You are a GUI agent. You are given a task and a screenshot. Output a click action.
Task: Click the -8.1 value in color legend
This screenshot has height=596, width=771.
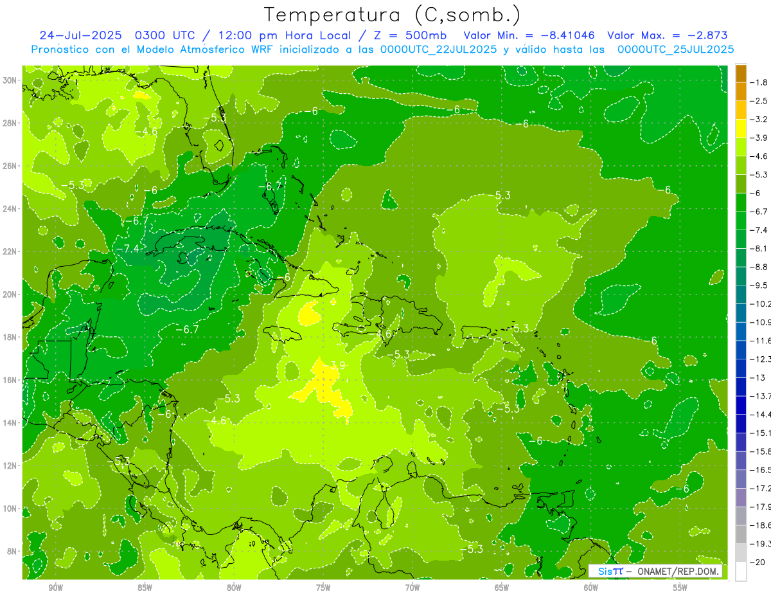pos(759,248)
